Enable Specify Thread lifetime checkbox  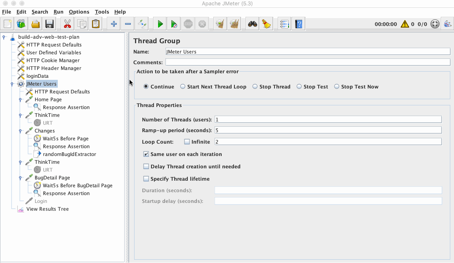(146, 179)
